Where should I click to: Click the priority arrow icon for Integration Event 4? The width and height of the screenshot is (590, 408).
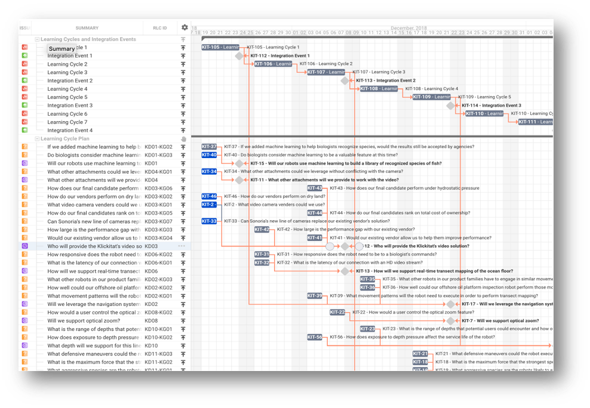click(183, 131)
